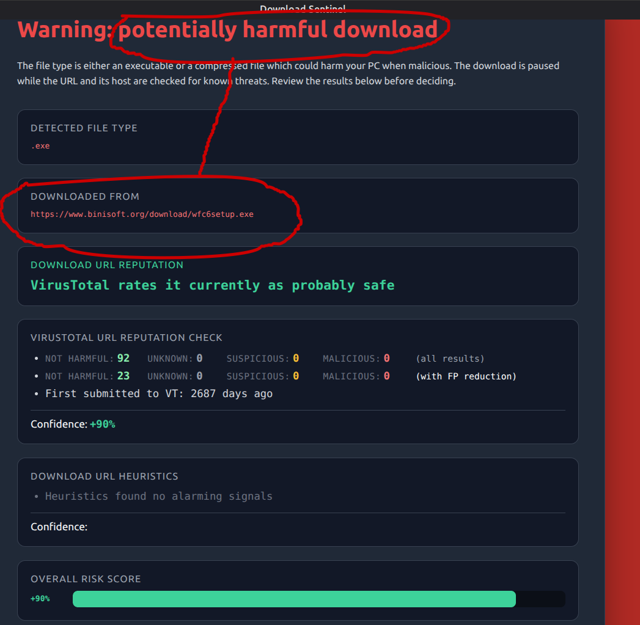Click the Download Sentinel window title
The image size is (640, 625).
pyautogui.click(x=303, y=9)
